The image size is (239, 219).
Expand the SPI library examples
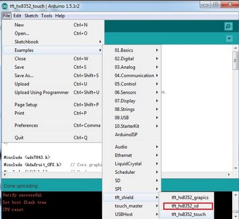(x=132, y=189)
